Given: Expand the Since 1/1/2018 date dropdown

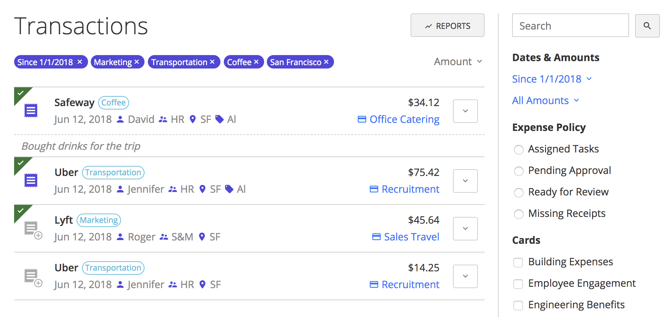Looking at the screenshot, I should [551, 79].
